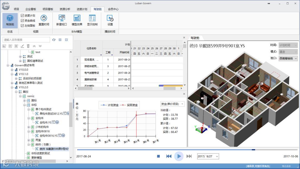Collapse the Govern测试专用 tree node
This screenshot has height=169, width=300.
pos(8,65)
